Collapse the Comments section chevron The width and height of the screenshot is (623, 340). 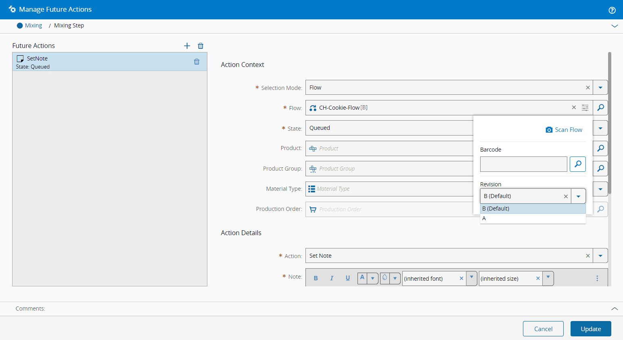[614, 309]
